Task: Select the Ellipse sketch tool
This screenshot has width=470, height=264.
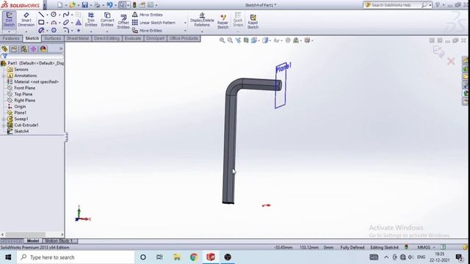Action: (x=65, y=22)
